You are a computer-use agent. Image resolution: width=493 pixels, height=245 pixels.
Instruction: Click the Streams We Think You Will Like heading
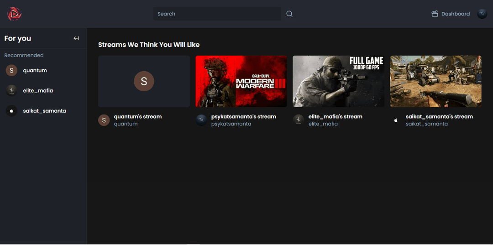(x=149, y=45)
